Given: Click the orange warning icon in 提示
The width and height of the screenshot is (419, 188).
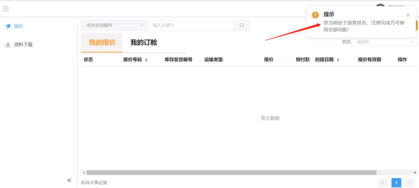Looking at the screenshot, I should tap(315, 15).
